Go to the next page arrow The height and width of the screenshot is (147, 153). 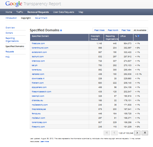tap(137, 133)
